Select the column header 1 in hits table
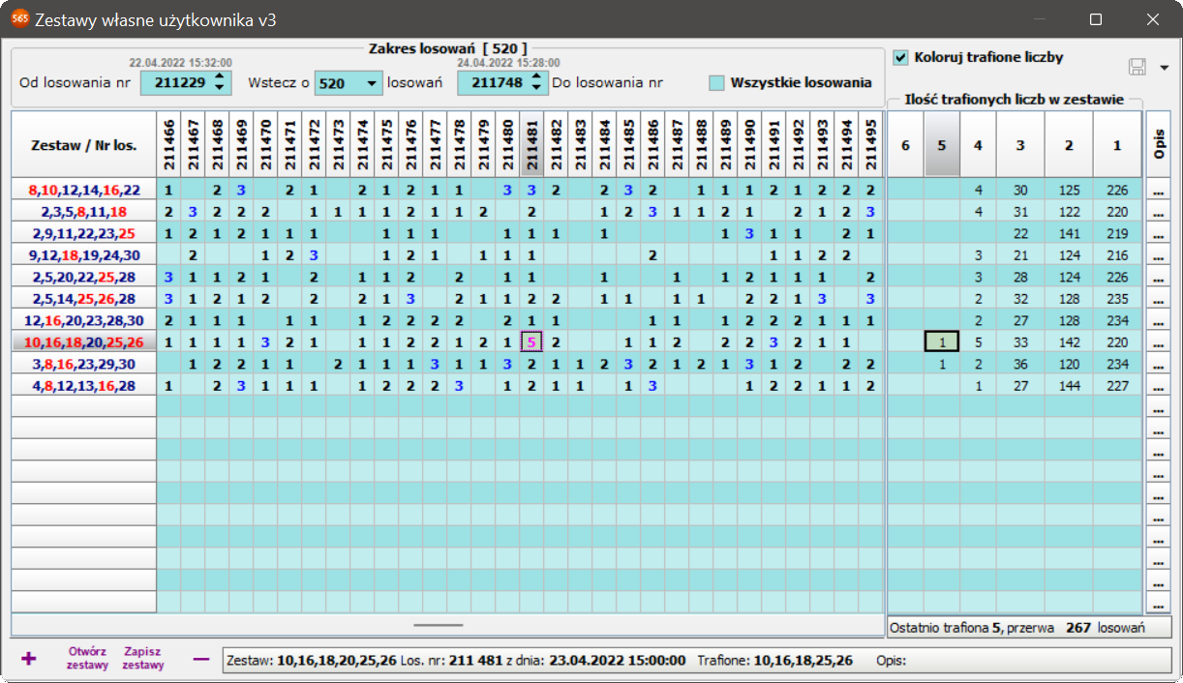 [x=1117, y=144]
